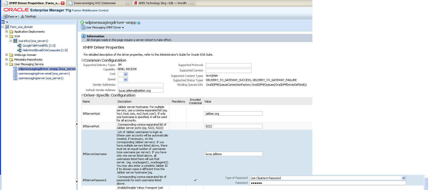Click the soa-infra server icon in tree
Image resolution: width=431 pixels, height=190 pixels.
15,41
